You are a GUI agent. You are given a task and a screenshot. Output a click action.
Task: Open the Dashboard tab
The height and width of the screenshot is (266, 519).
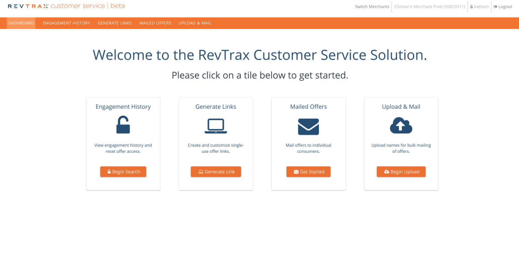21,23
